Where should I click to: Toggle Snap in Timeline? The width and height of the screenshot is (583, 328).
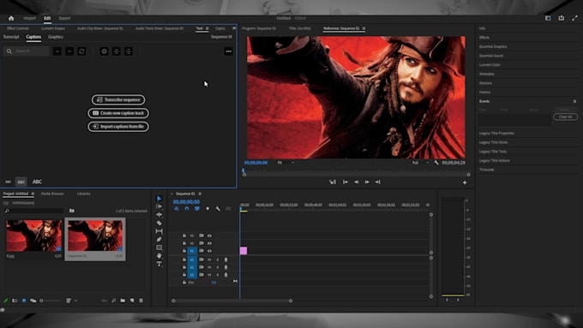[x=187, y=209]
